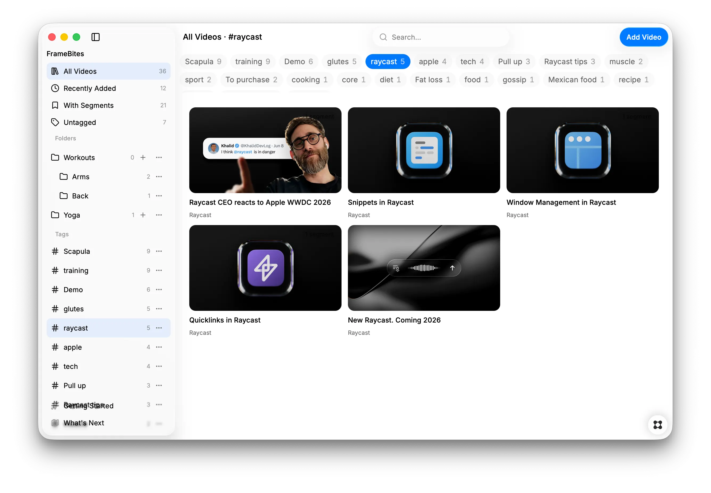Click the Add Video button
Image resolution: width=711 pixels, height=493 pixels.
(643, 37)
